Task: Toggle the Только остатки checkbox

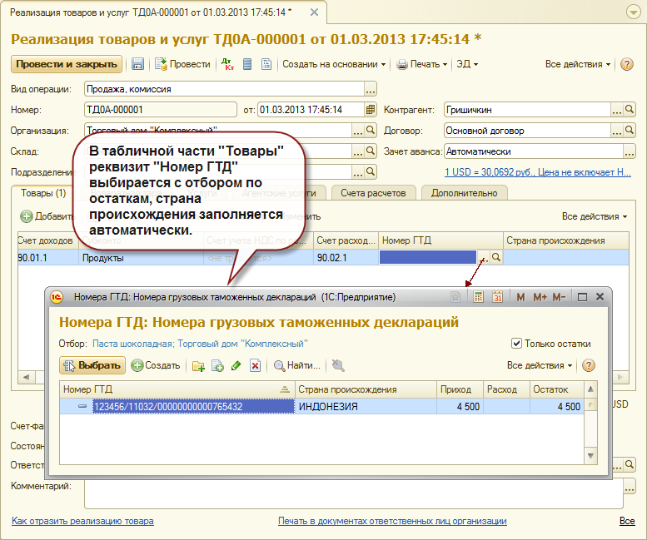Action: pyautogui.click(x=515, y=344)
